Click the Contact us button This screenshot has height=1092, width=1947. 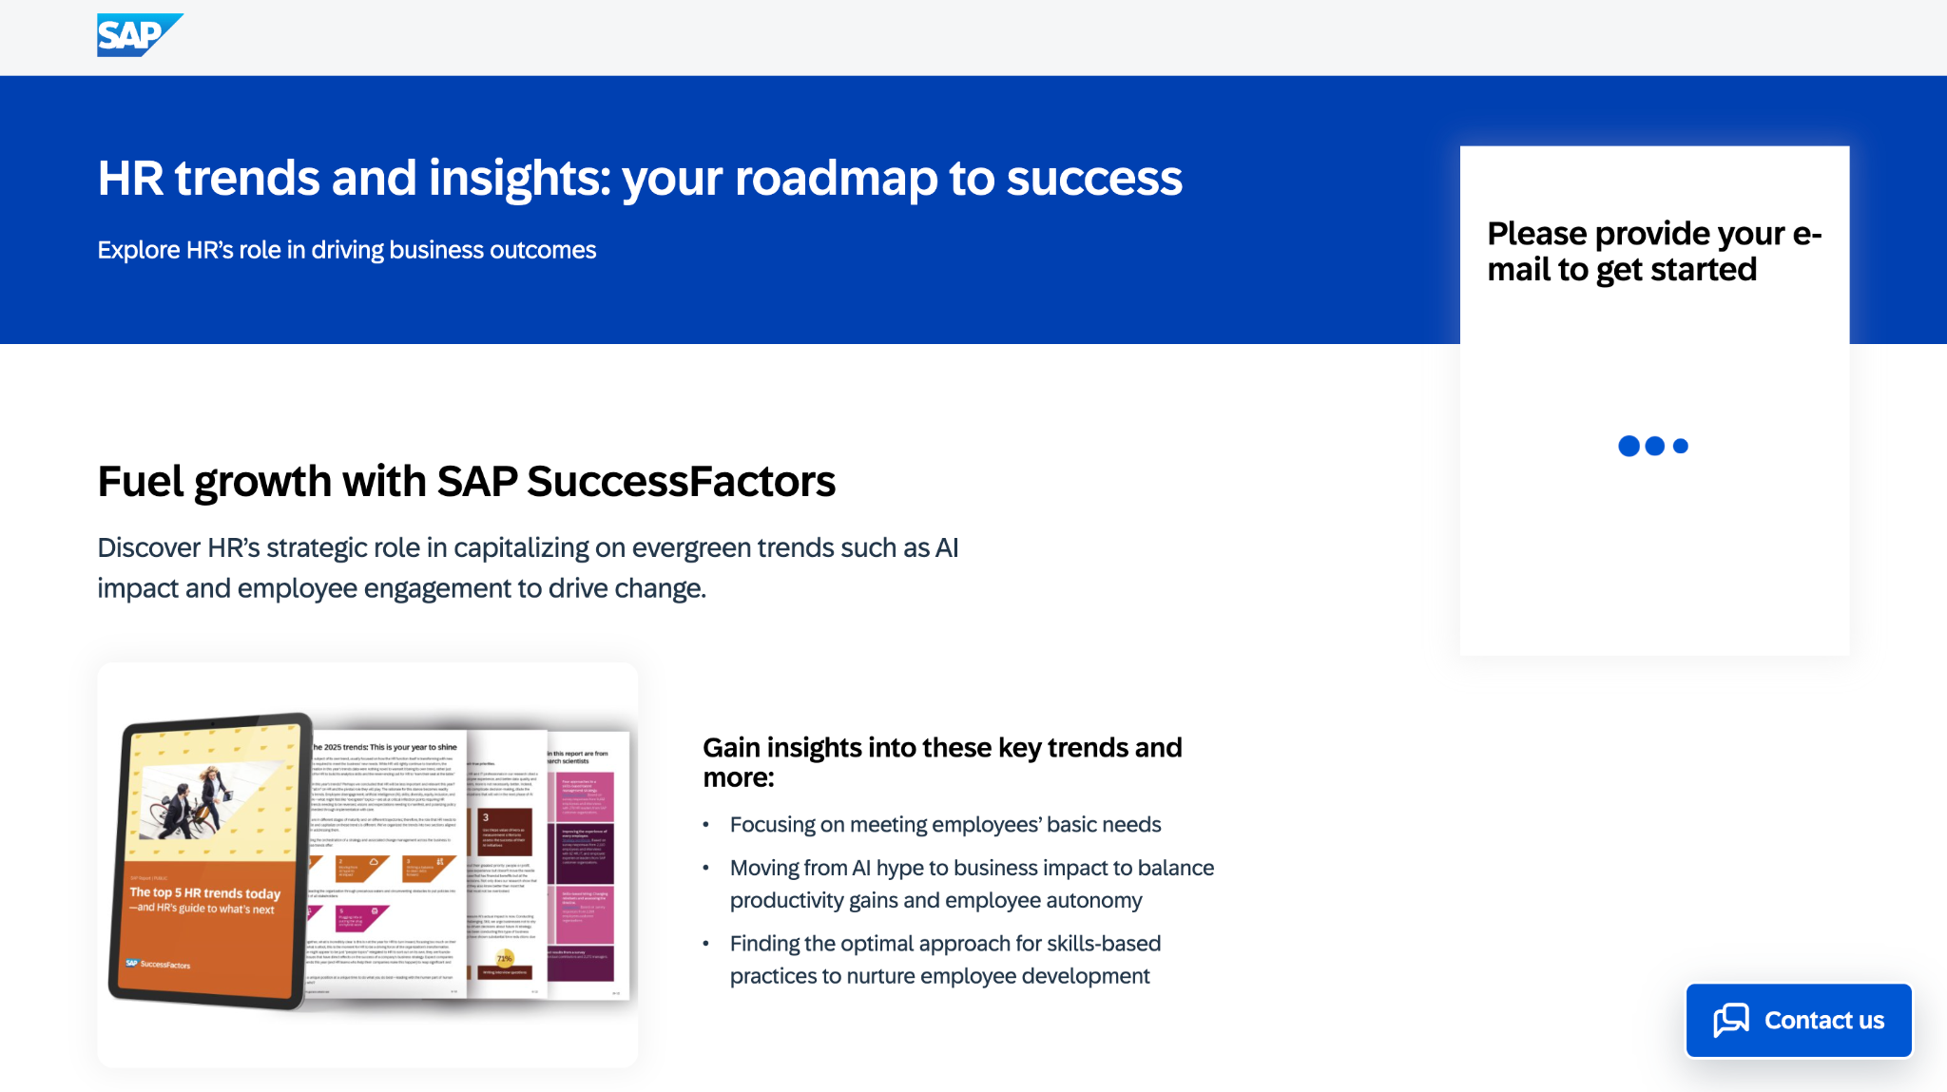1799,1020
